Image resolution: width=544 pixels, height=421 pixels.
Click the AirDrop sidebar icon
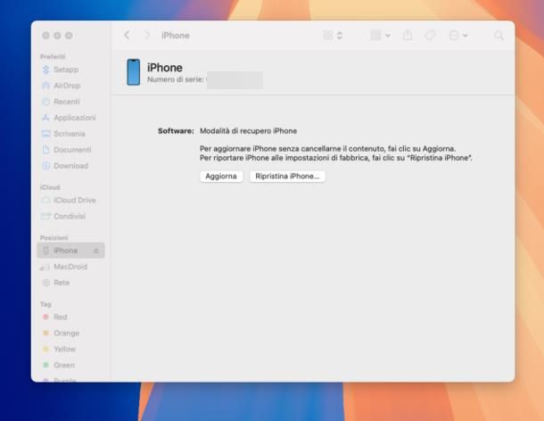[45, 86]
